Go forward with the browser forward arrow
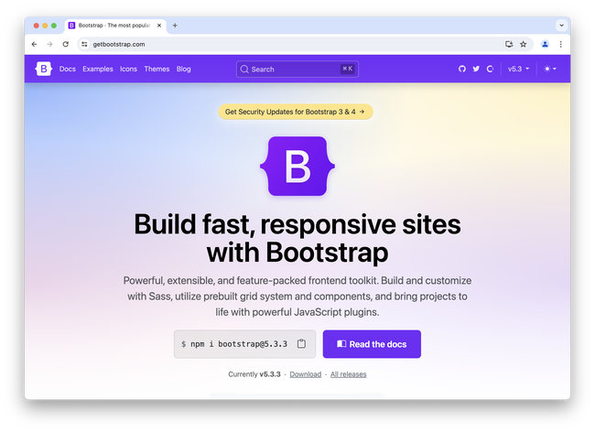 tap(49, 44)
